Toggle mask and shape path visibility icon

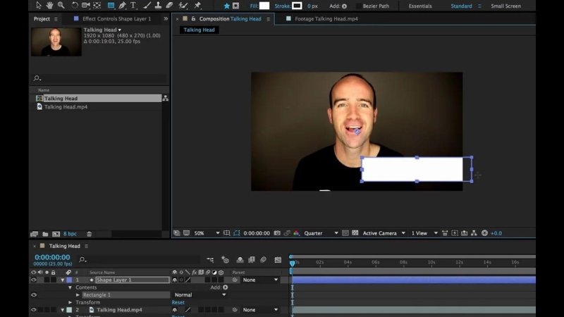[x=236, y=233]
